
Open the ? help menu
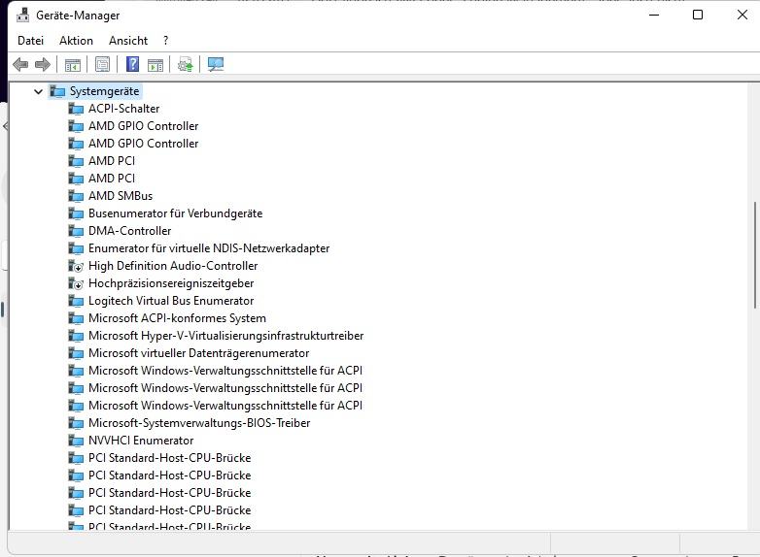pyautogui.click(x=166, y=41)
